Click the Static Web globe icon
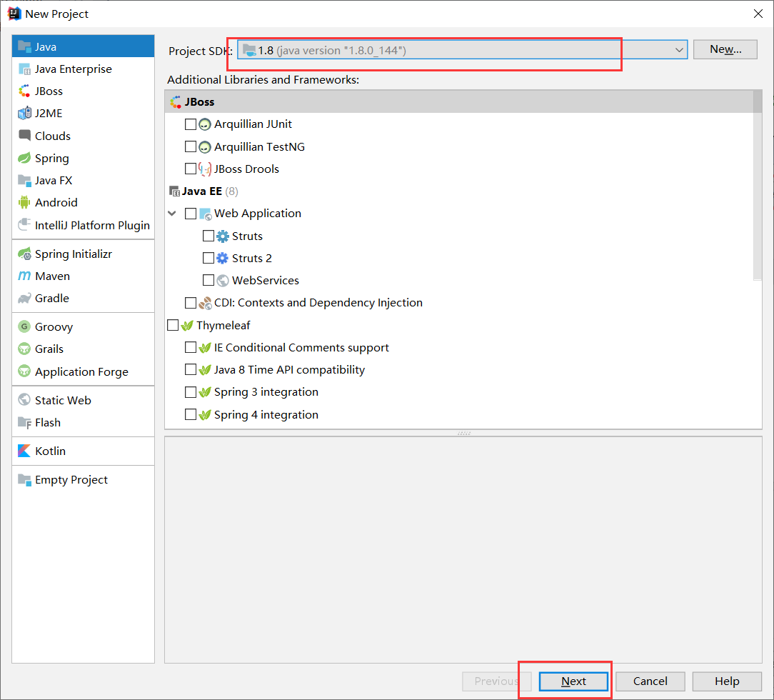774x700 pixels. 24,399
